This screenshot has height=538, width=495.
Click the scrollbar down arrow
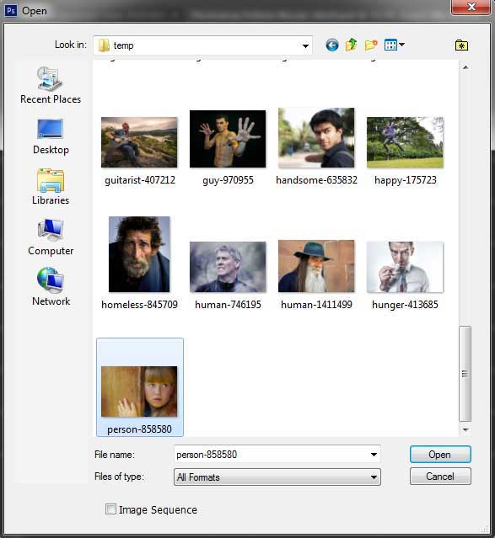tap(465, 429)
